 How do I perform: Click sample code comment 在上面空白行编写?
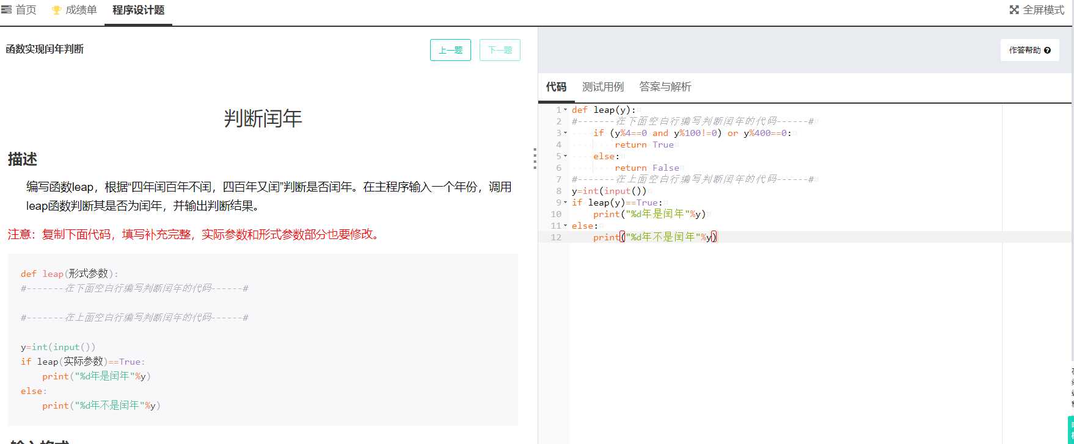click(134, 318)
